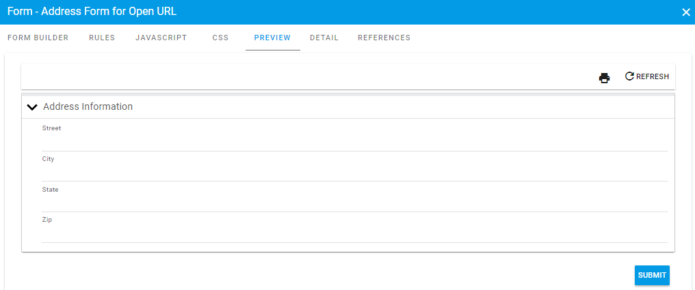Click the printer icon in the preview toolbar
The height and width of the screenshot is (290, 695).
604,78
